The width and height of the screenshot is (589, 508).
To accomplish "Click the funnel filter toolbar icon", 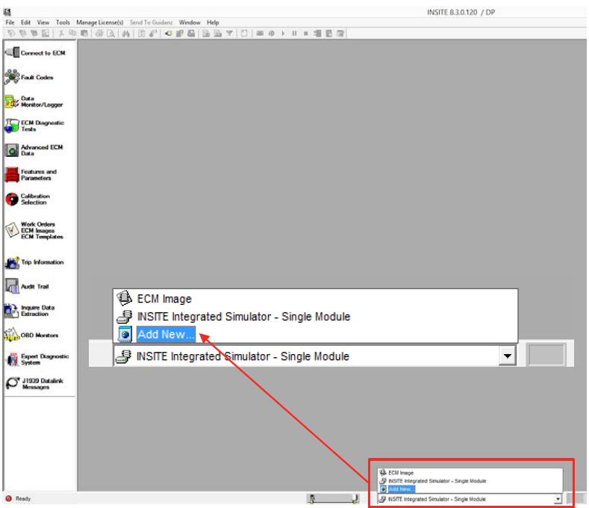I will (229, 34).
